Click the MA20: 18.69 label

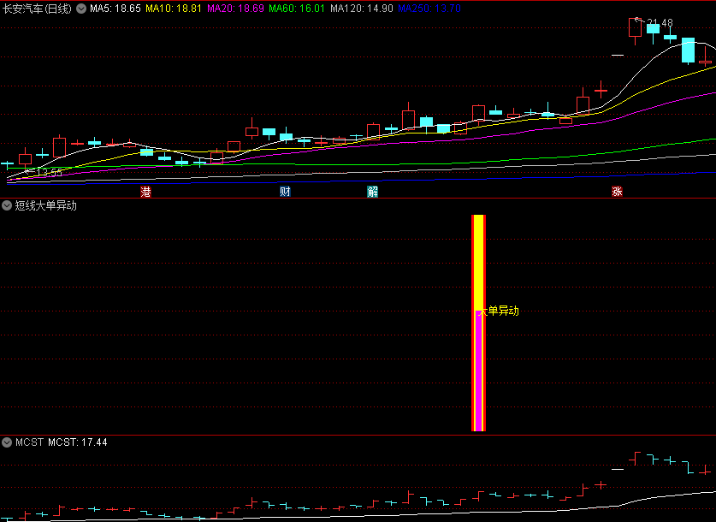[x=235, y=9]
